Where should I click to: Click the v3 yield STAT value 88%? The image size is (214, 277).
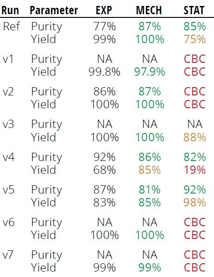[x=195, y=137]
